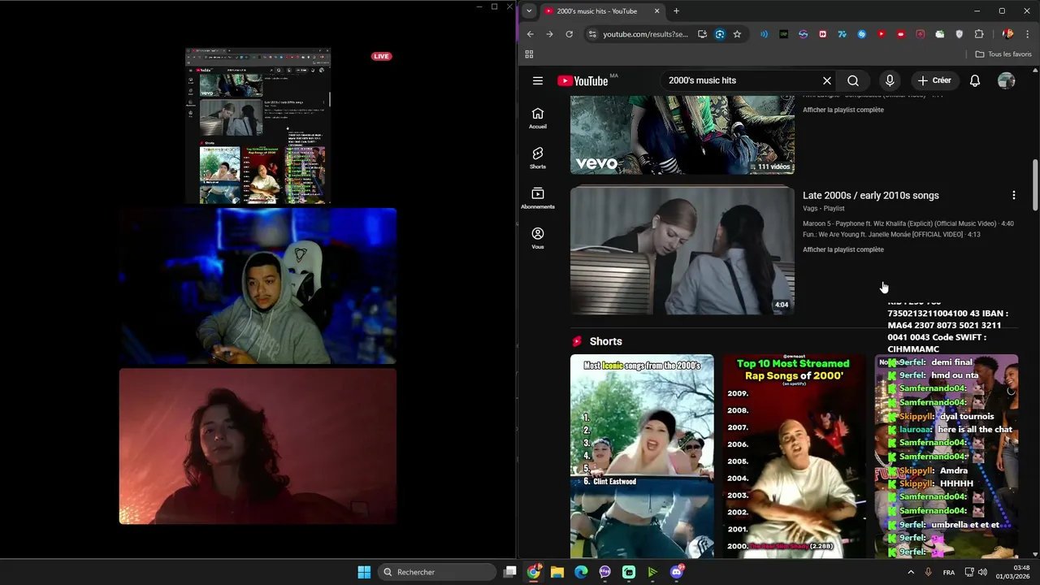
Task: Open the tab search dropdown arrow
Action: [529, 11]
